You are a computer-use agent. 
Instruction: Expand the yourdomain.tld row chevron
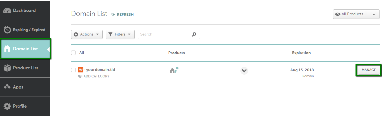(244, 71)
